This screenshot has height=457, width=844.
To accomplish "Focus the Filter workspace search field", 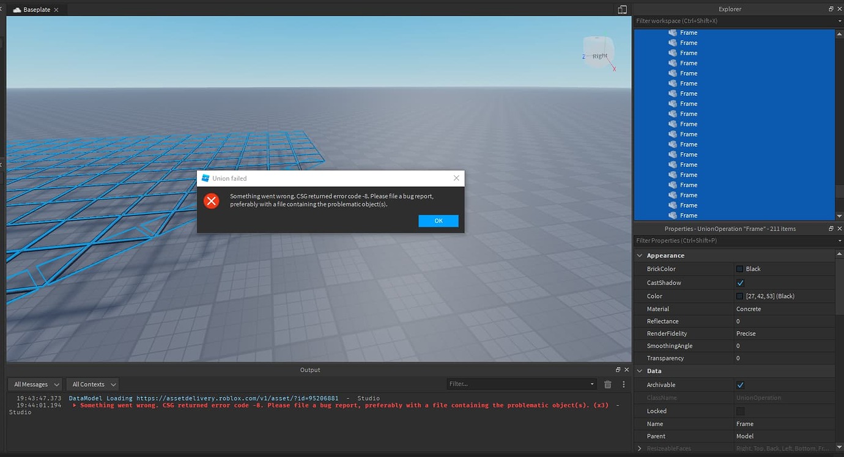I will pyautogui.click(x=734, y=21).
